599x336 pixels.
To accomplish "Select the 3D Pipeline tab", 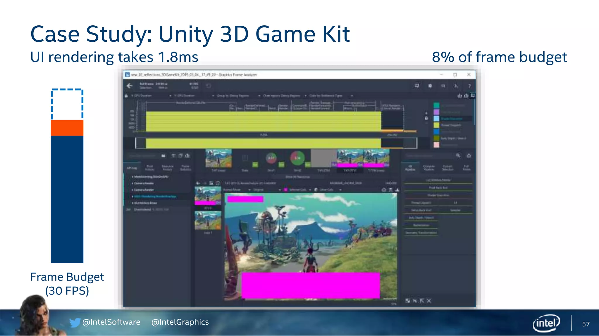I will [x=410, y=168].
